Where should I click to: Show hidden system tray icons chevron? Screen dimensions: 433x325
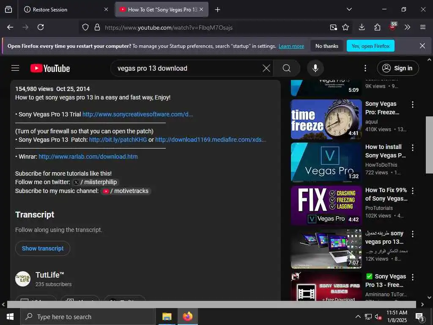[x=358, y=317]
